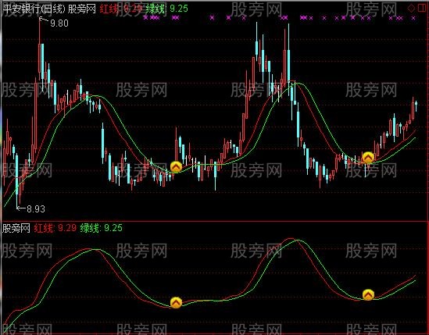Click the 绿线 9.25 label in the main chart header

point(167,9)
